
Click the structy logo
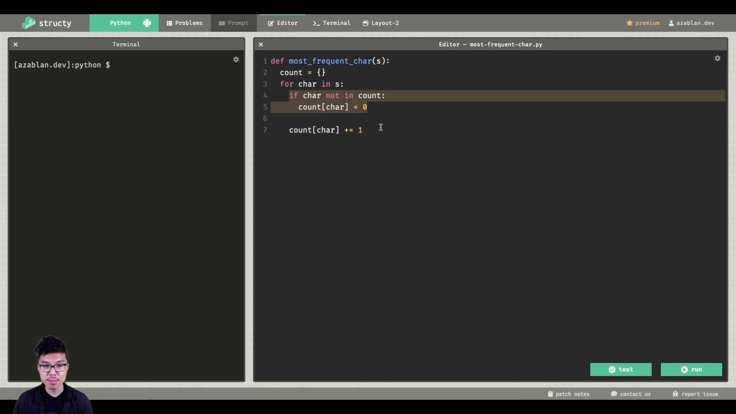coord(47,23)
